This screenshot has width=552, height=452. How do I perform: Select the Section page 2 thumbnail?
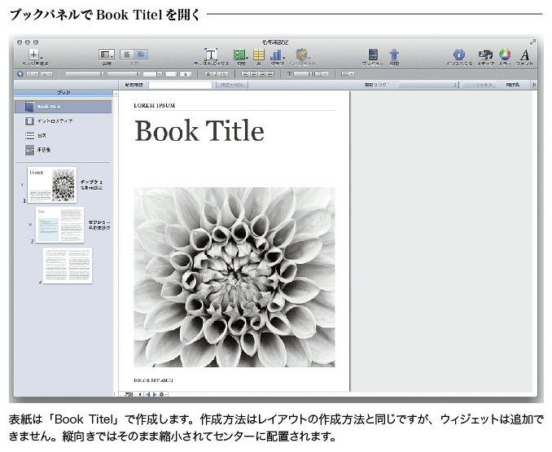pyautogui.click(x=60, y=225)
